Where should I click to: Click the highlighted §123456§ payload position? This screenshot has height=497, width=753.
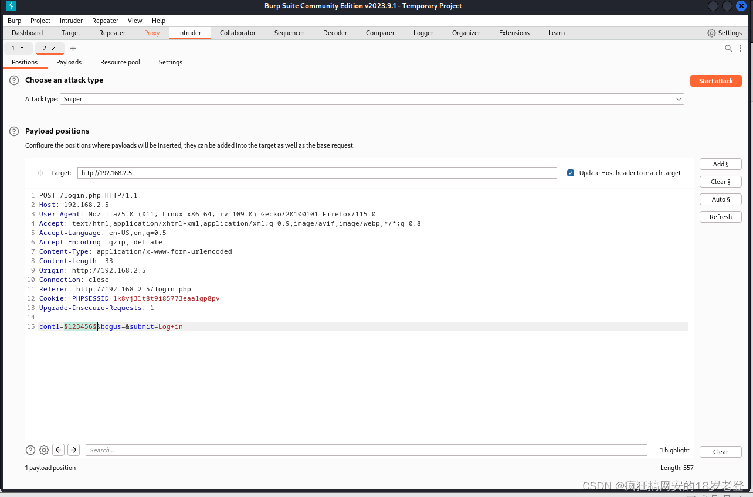point(80,326)
